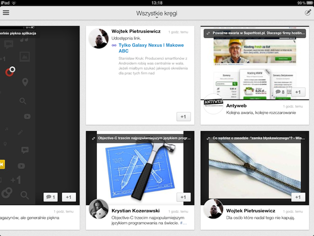Click +1 on the zipper photo post
The image size is (314, 236).
tap(298, 197)
